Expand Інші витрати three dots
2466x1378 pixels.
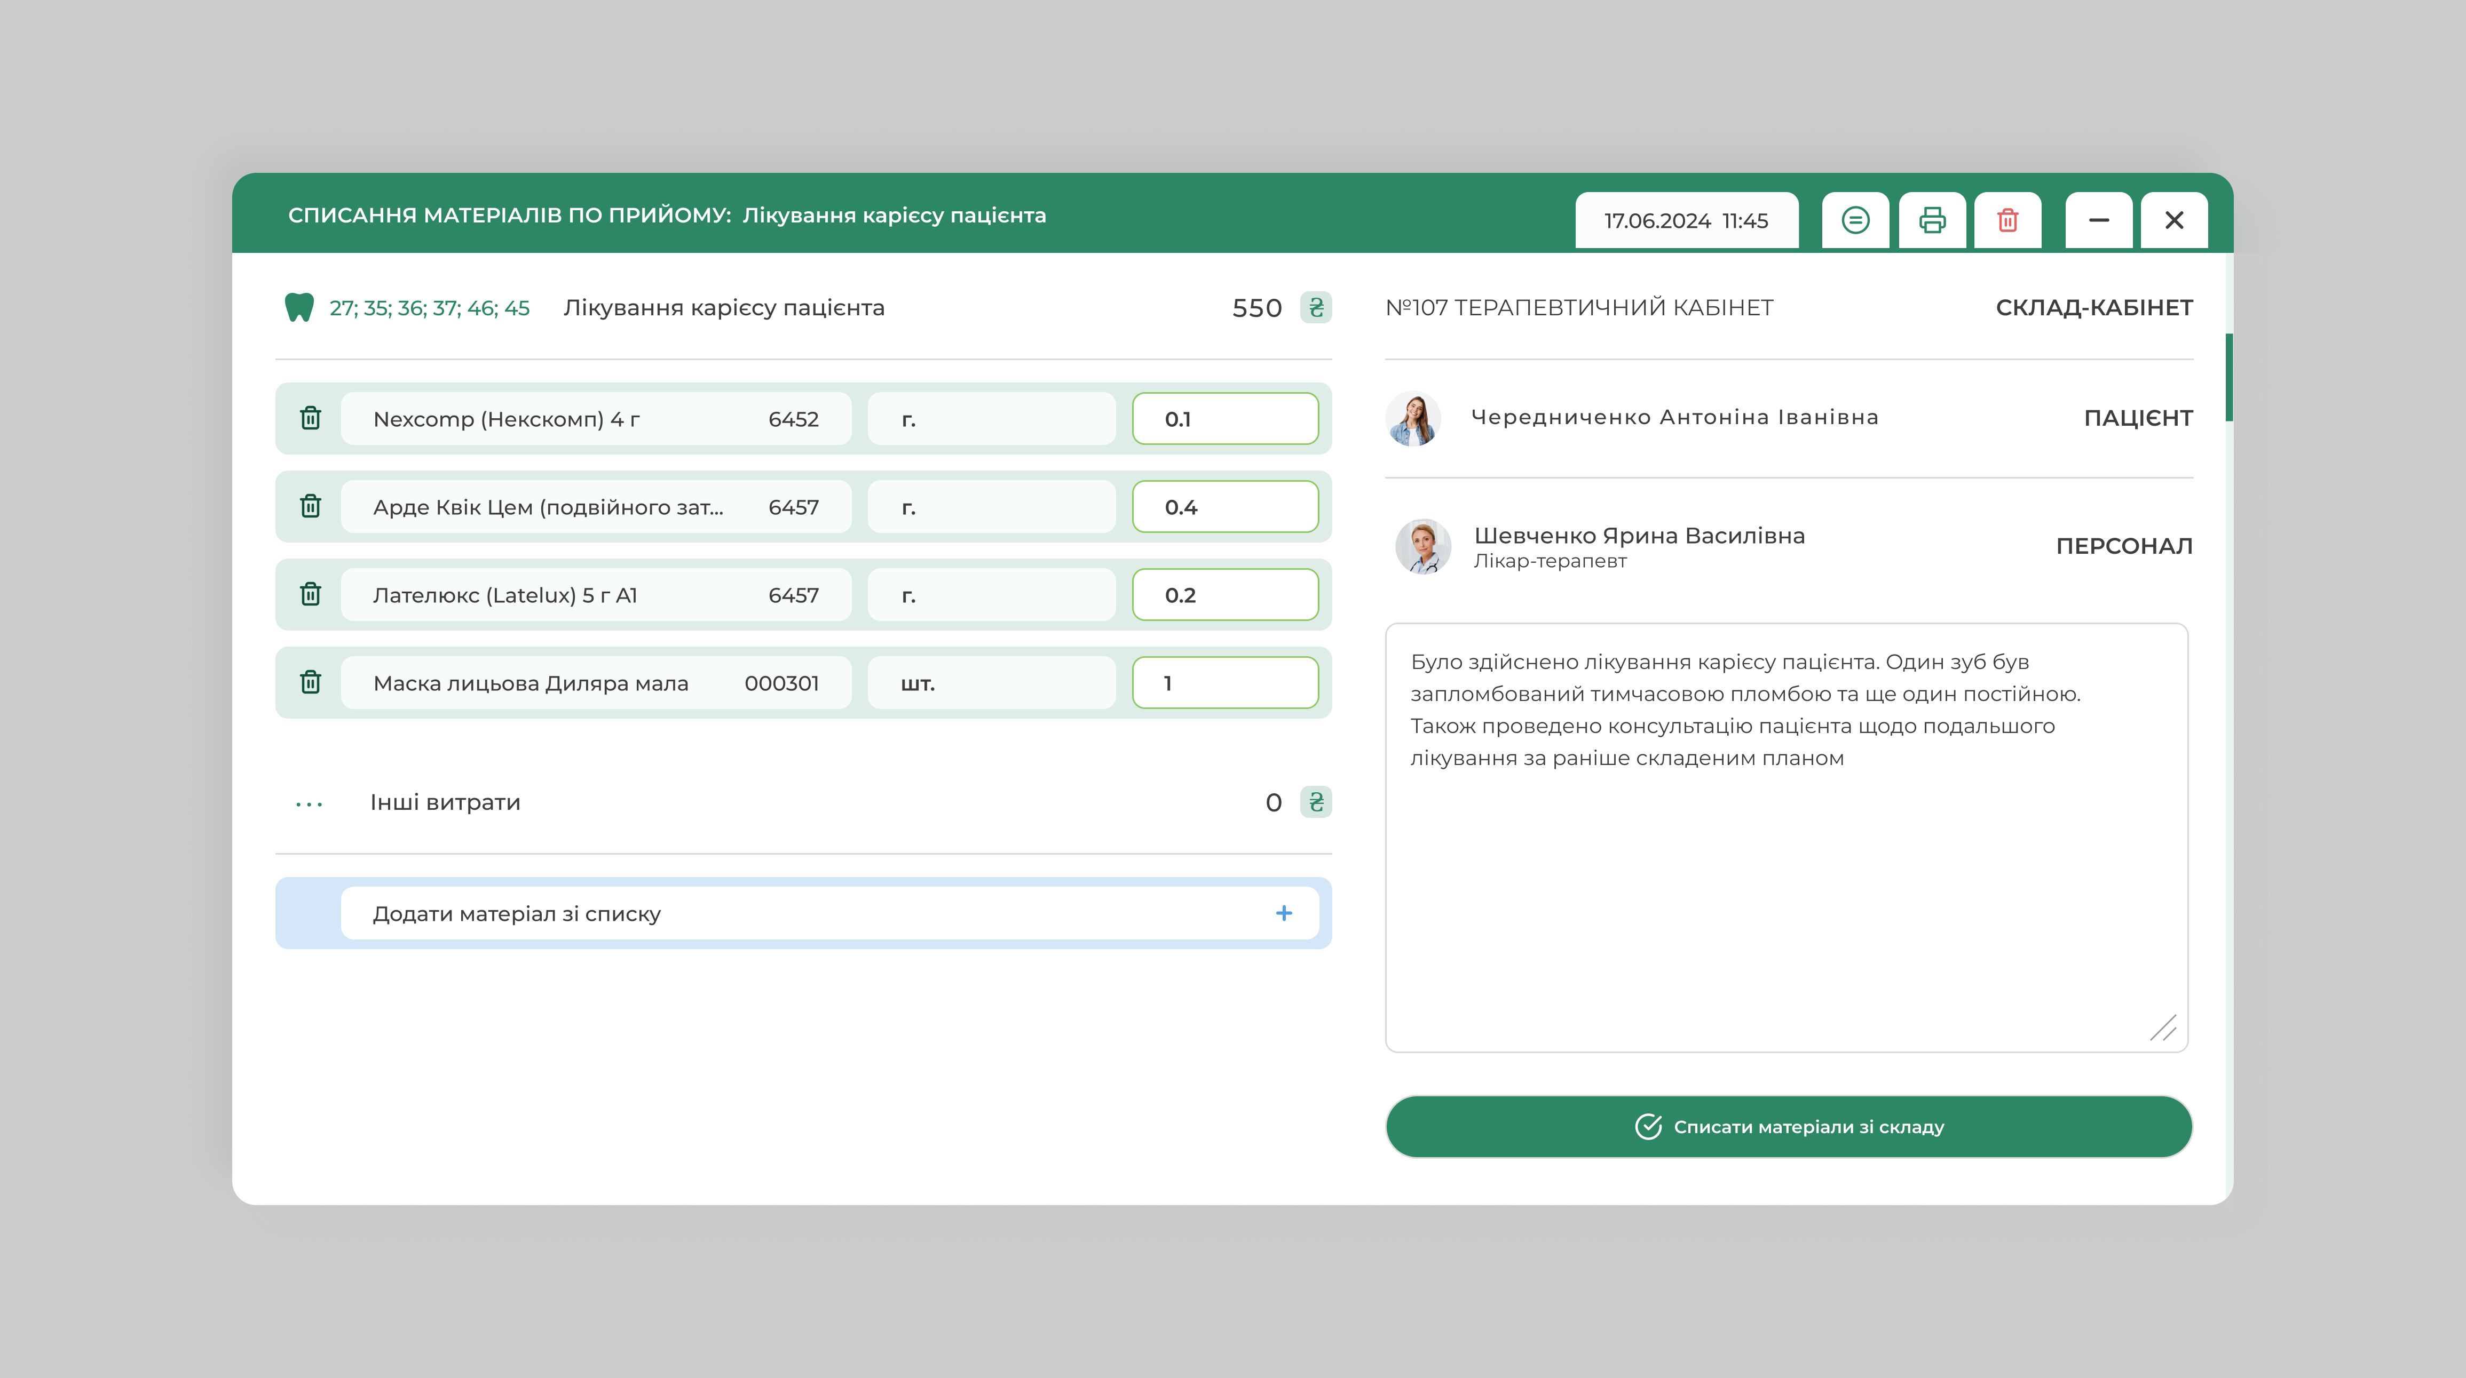pos(309,804)
